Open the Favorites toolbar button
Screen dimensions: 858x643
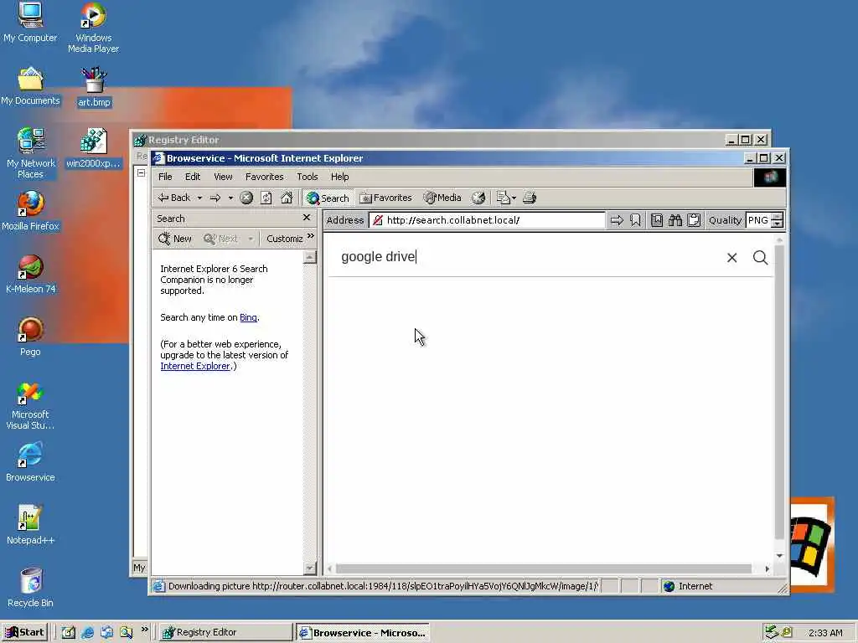click(x=385, y=198)
